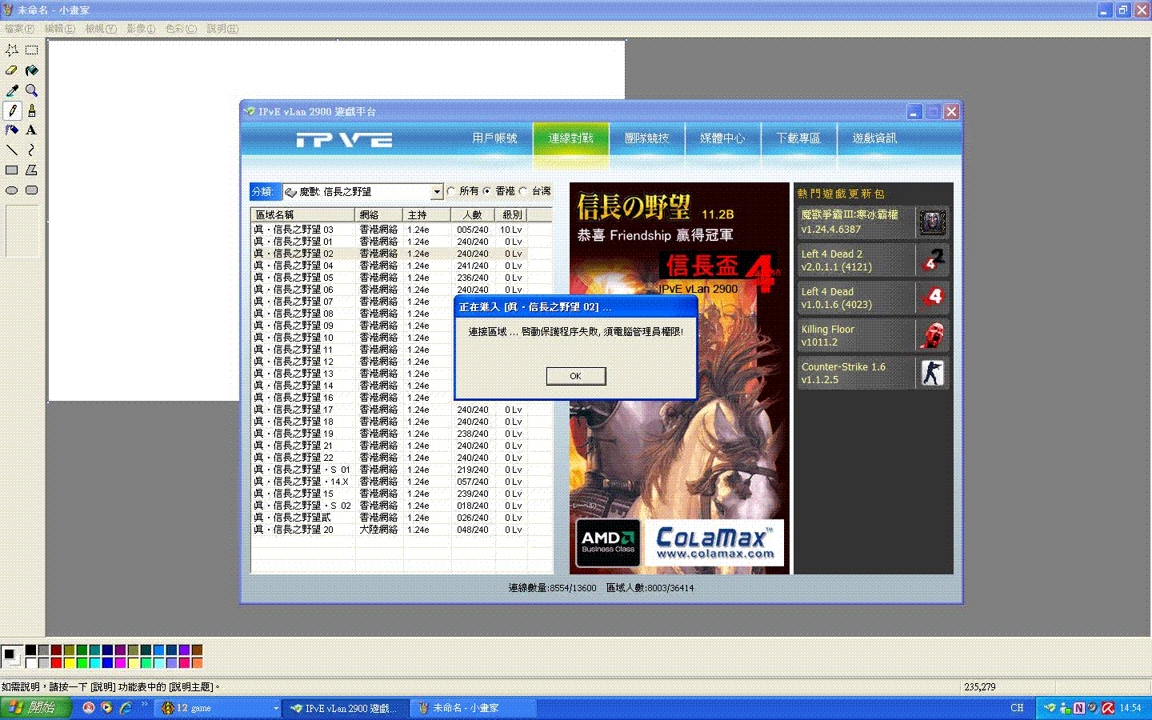
Task: Pick the yellow color swatch in palette
Action: pos(69,662)
